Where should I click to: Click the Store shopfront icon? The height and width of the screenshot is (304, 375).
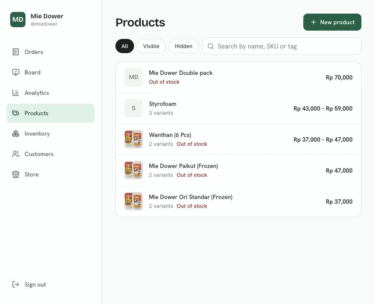[16, 174]
